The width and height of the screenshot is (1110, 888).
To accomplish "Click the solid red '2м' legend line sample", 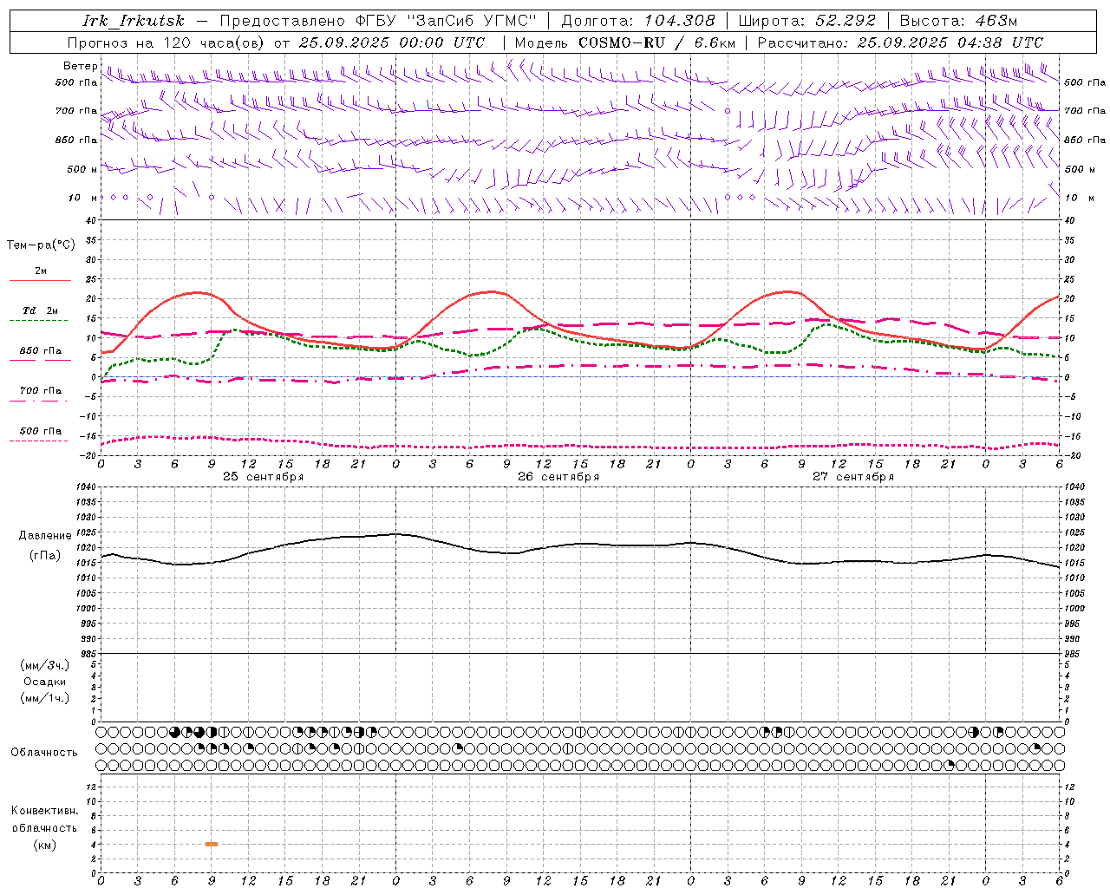I will [40, 280].
